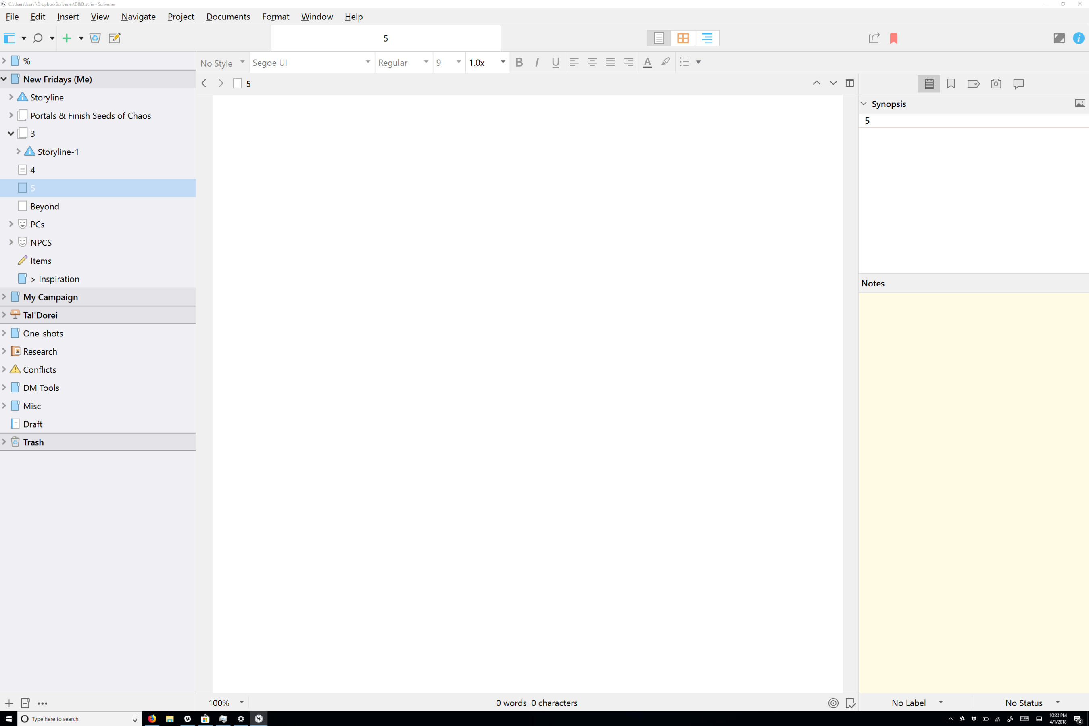1089x726 pixels.
Task: Go forward in editor history
Action: 221,83
